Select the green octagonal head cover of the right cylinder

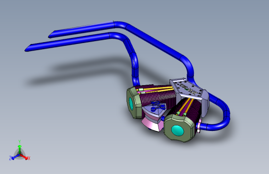[180, 128]
